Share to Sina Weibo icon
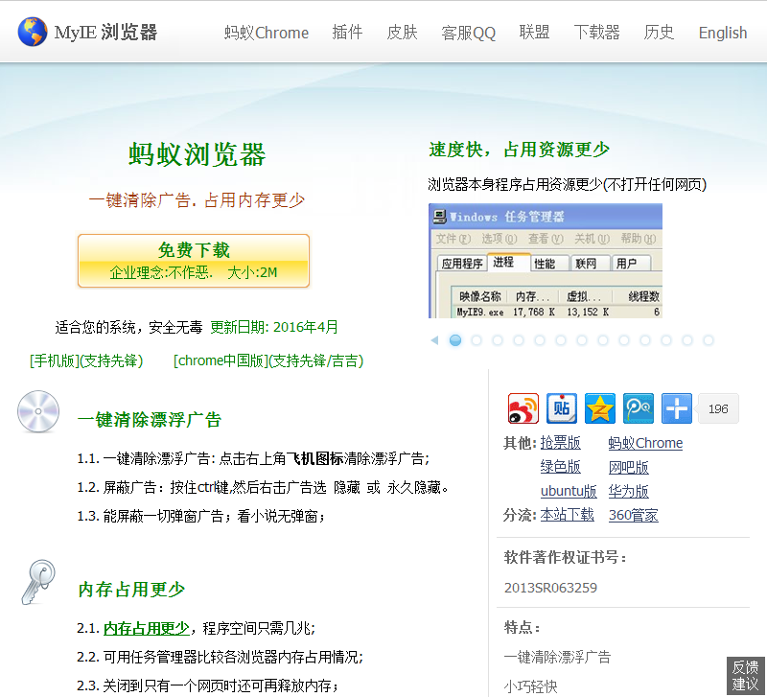Viewport: 767px width, 697px height. 523,407
